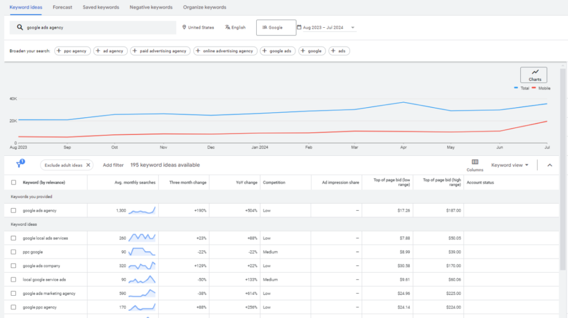Check the google ads company row
Screen dimensions: 568x318
(x=13, y=266)
